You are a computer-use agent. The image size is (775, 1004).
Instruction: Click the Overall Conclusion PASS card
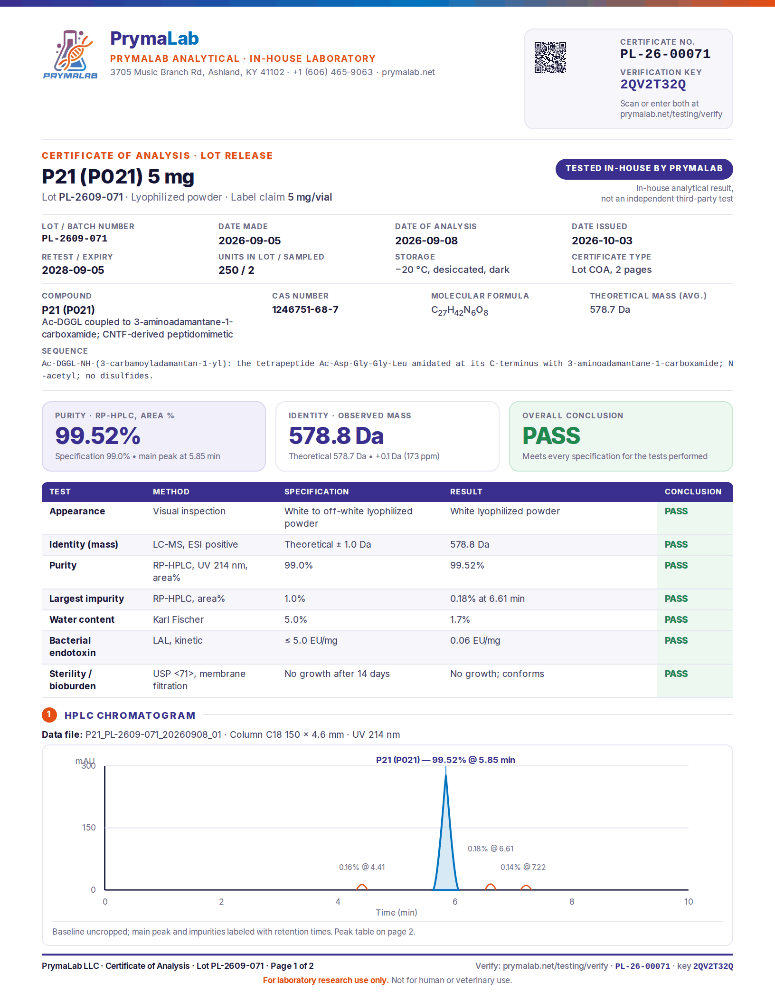(621, 436)
